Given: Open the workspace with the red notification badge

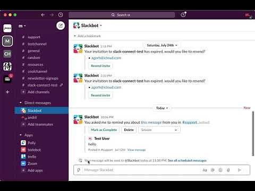Looking at the screenshot, I should coord(7,79).
